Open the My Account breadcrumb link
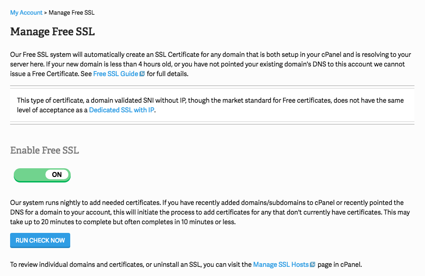Image resolution: width=425 pixels, height=276 pixels. click(26, 13)
